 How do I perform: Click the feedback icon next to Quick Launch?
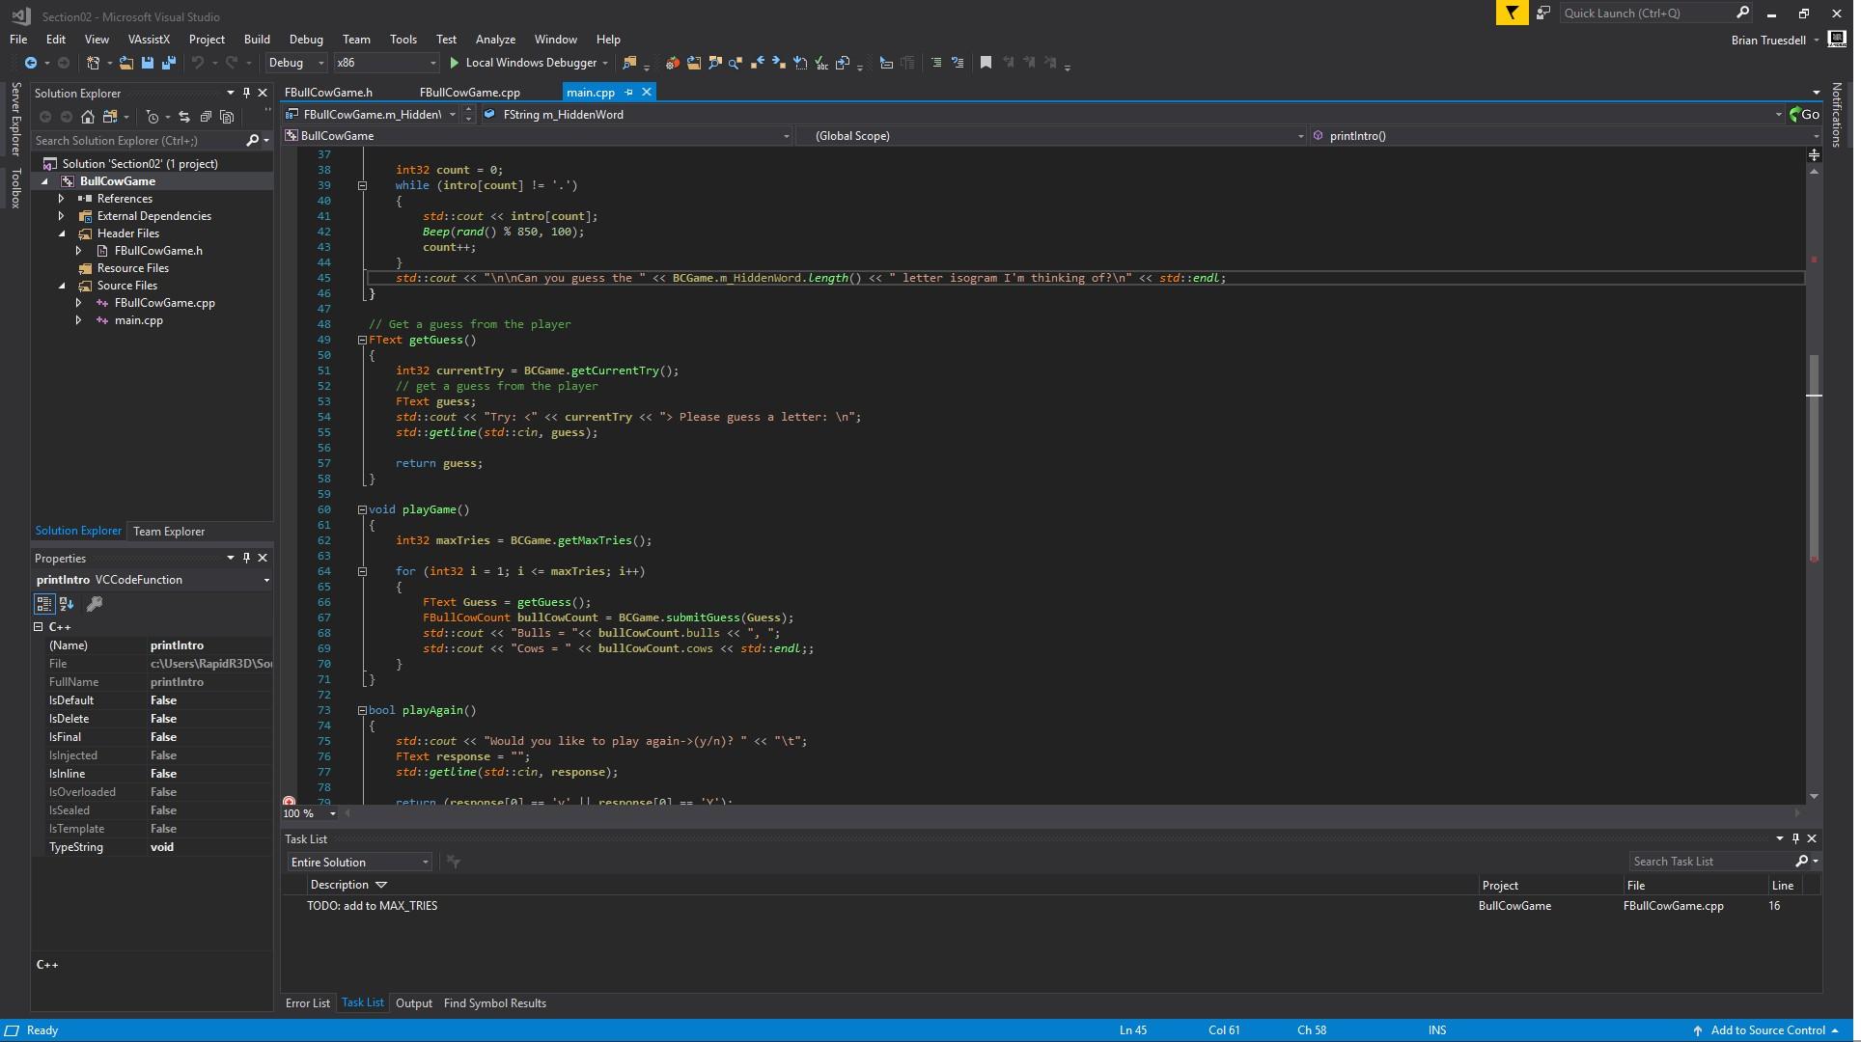1543,13
